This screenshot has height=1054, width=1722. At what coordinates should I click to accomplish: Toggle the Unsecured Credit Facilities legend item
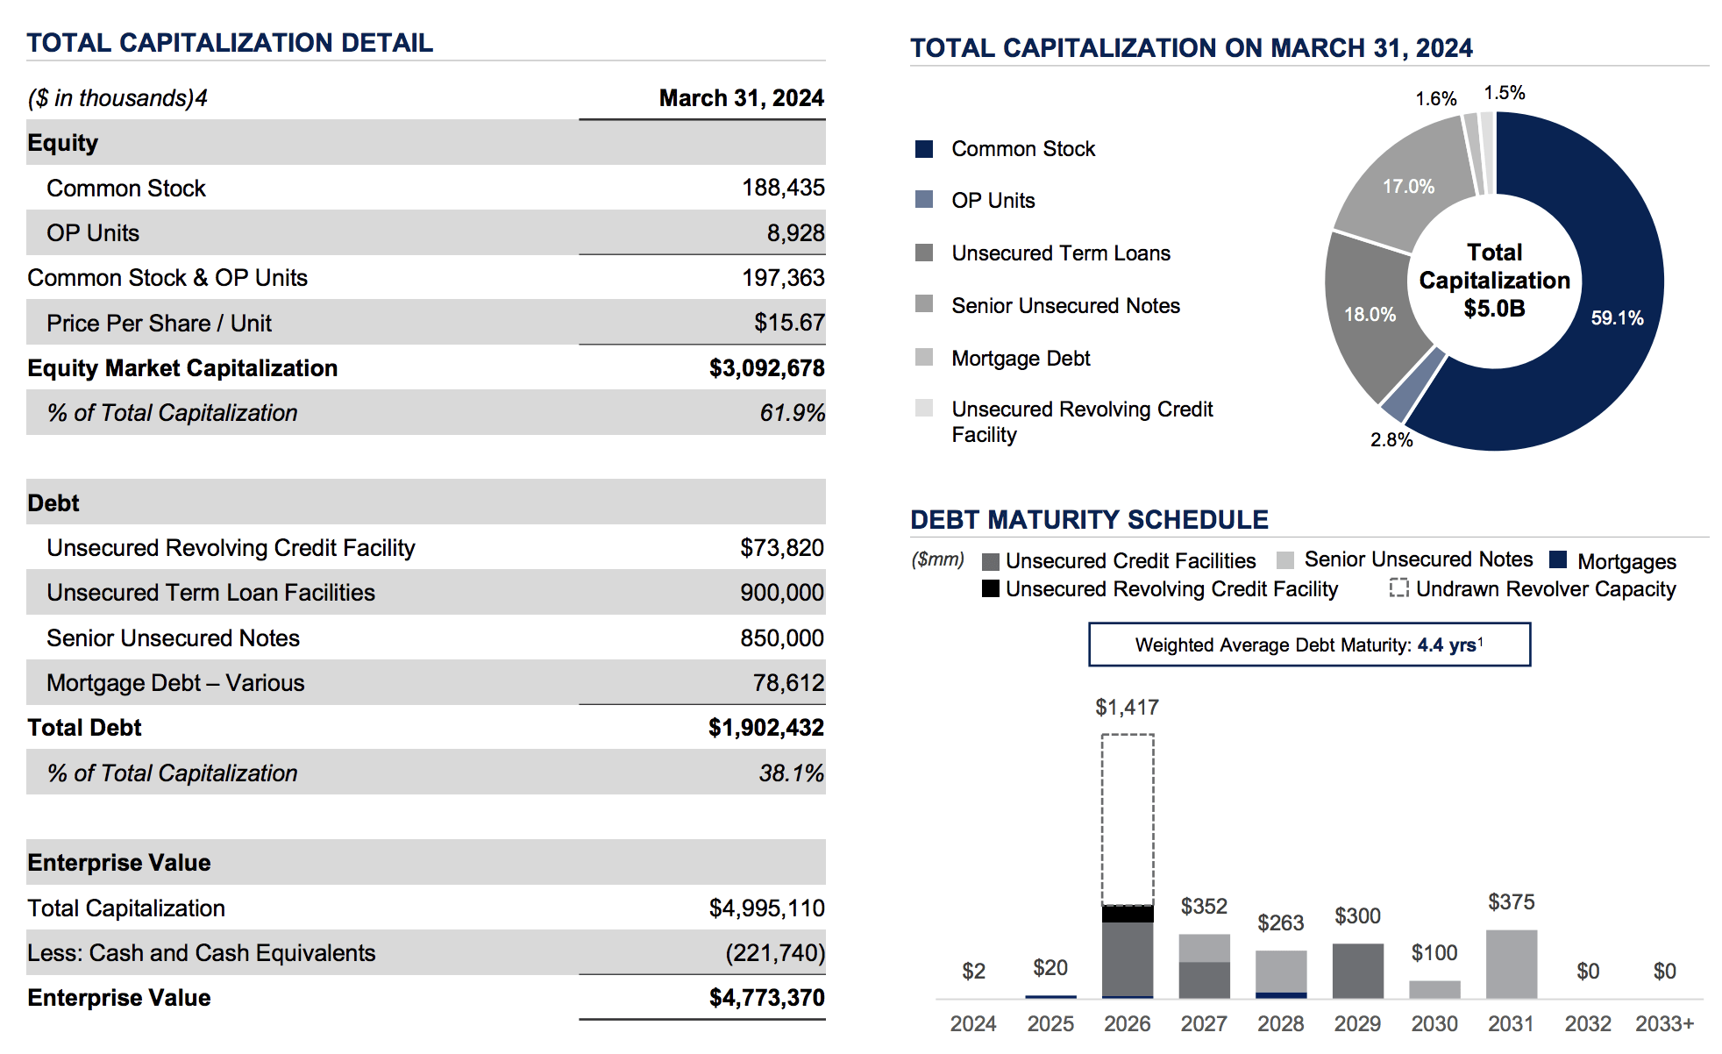click(992, 561)
